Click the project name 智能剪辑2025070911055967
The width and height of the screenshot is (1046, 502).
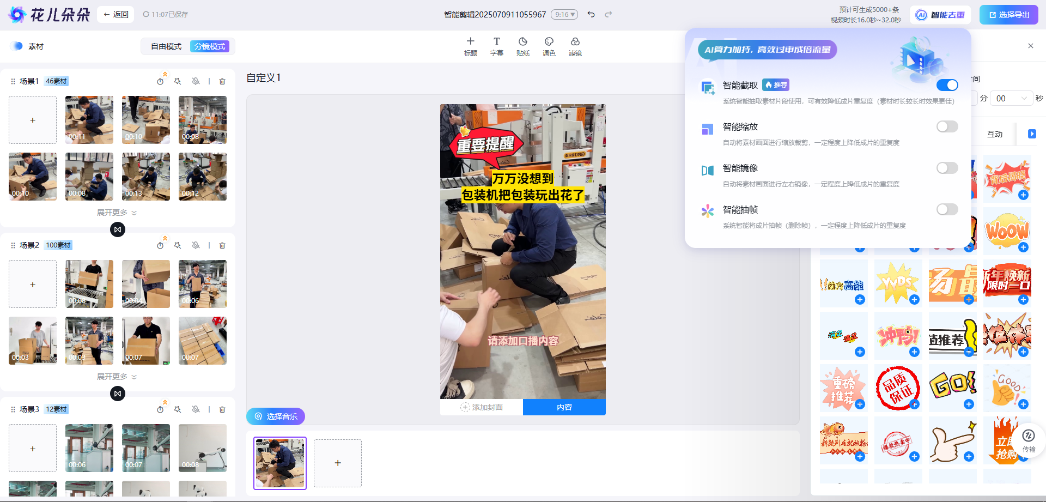click(x=495, y=15)
